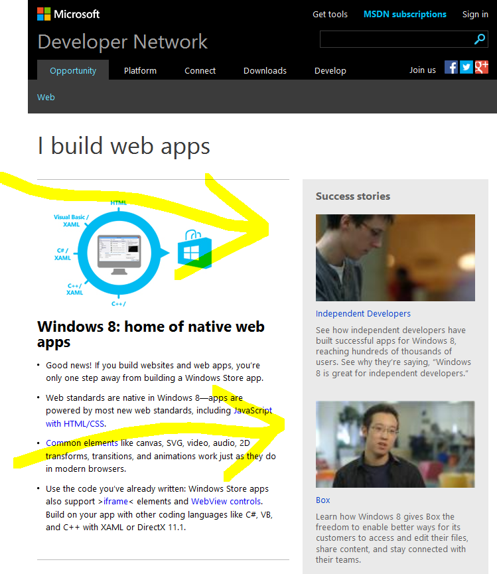497x574 pixels.
Task: Open the iframe link
Action: 115,501
